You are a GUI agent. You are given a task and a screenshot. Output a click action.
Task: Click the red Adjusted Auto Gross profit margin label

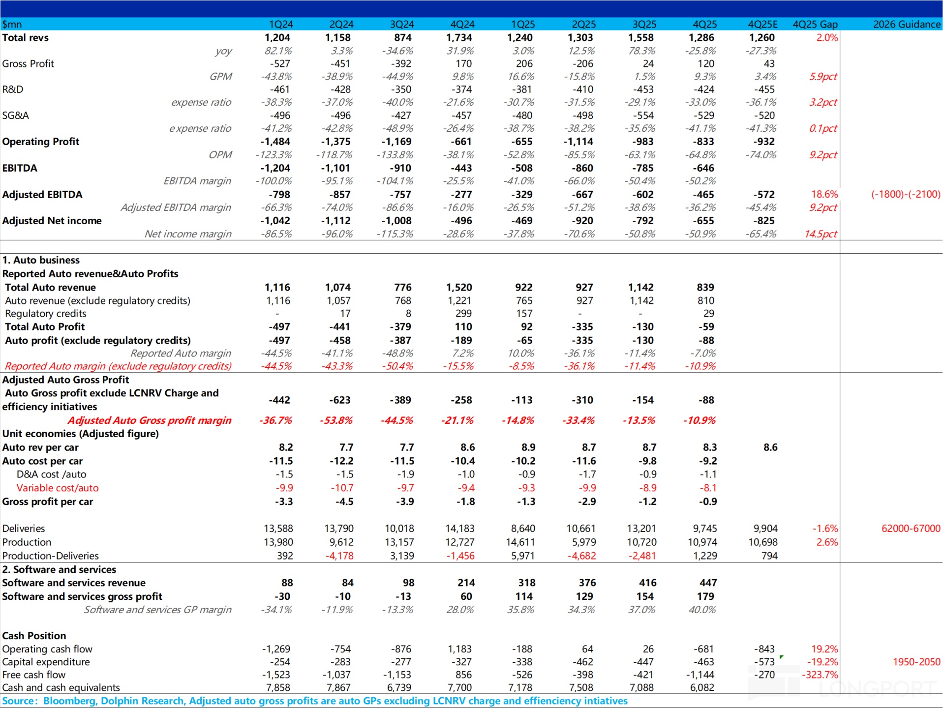150,420
